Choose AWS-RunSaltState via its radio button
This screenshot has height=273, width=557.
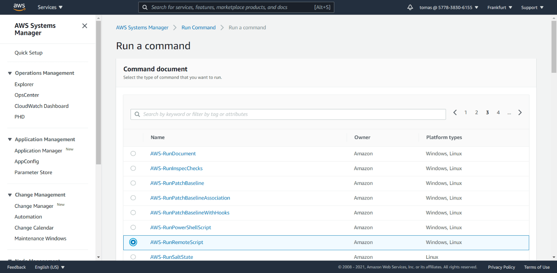(133, 257)
